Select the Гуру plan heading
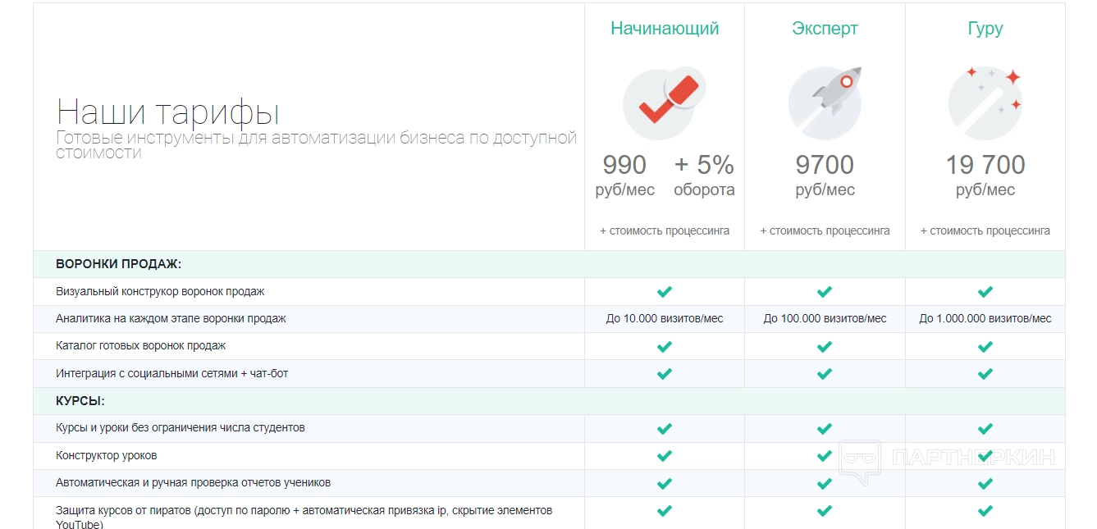 tap(985, 29)
